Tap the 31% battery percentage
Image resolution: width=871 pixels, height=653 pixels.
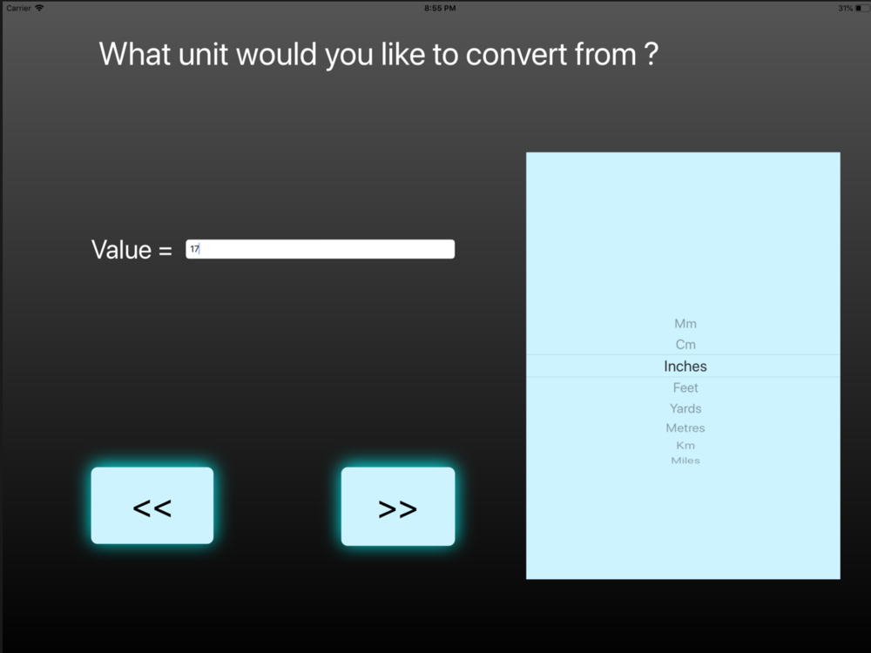(x=846, y=8)
